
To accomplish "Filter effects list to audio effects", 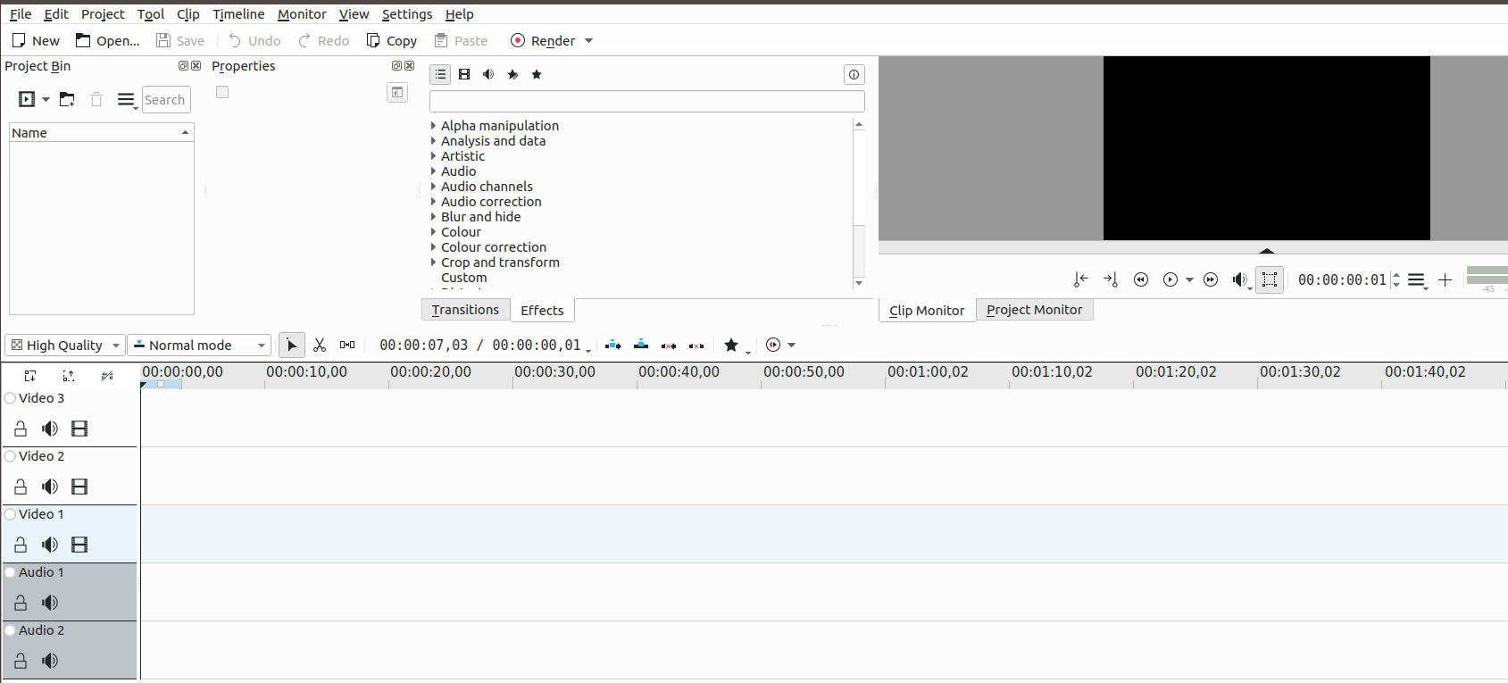I will [x=488, y=74].
